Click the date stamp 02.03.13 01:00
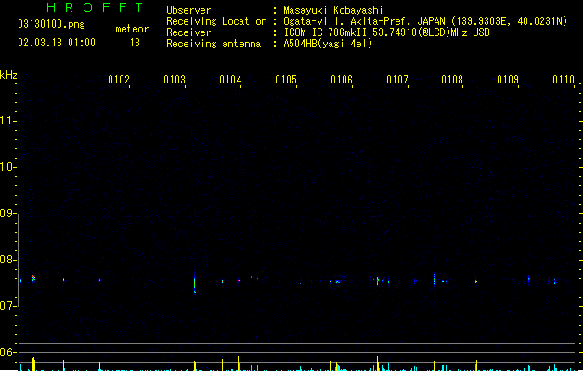This screenshot has height=371, width=584. 57,43
